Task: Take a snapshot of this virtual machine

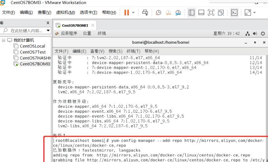Action: (x=158, y=12)
